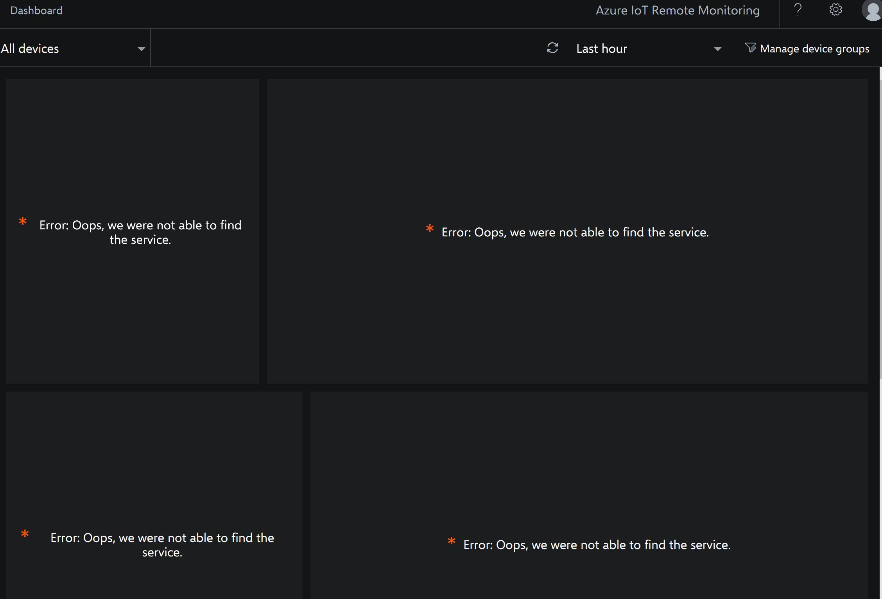Click the refresh icon to reload dashboard data
Image resolution: width=882 pixels, height=599 pixels.
552,48
